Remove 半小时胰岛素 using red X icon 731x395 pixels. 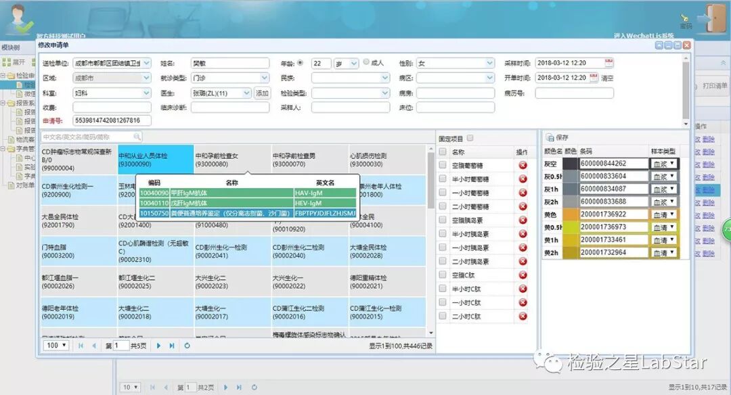coord(523,234)
